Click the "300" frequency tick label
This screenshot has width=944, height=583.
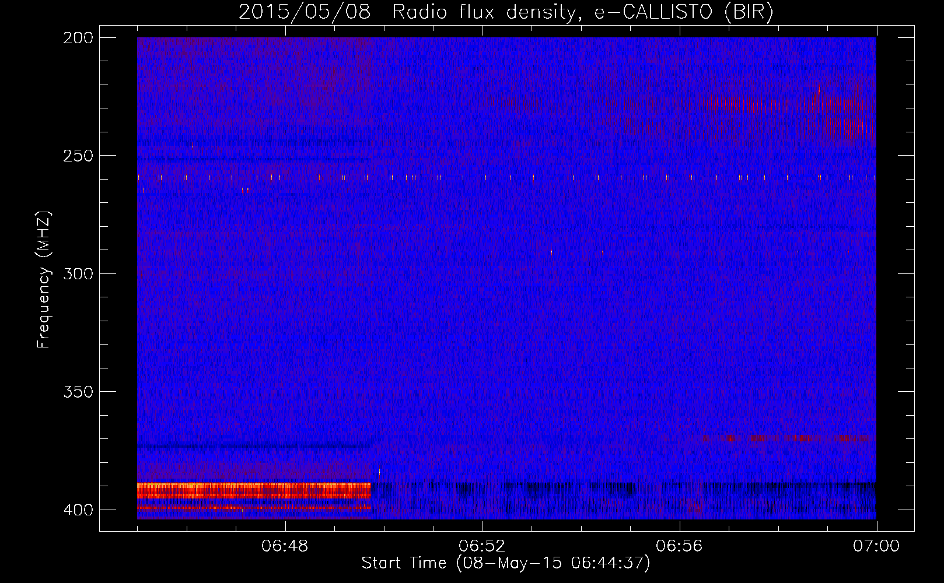click(x=78, y=273)
